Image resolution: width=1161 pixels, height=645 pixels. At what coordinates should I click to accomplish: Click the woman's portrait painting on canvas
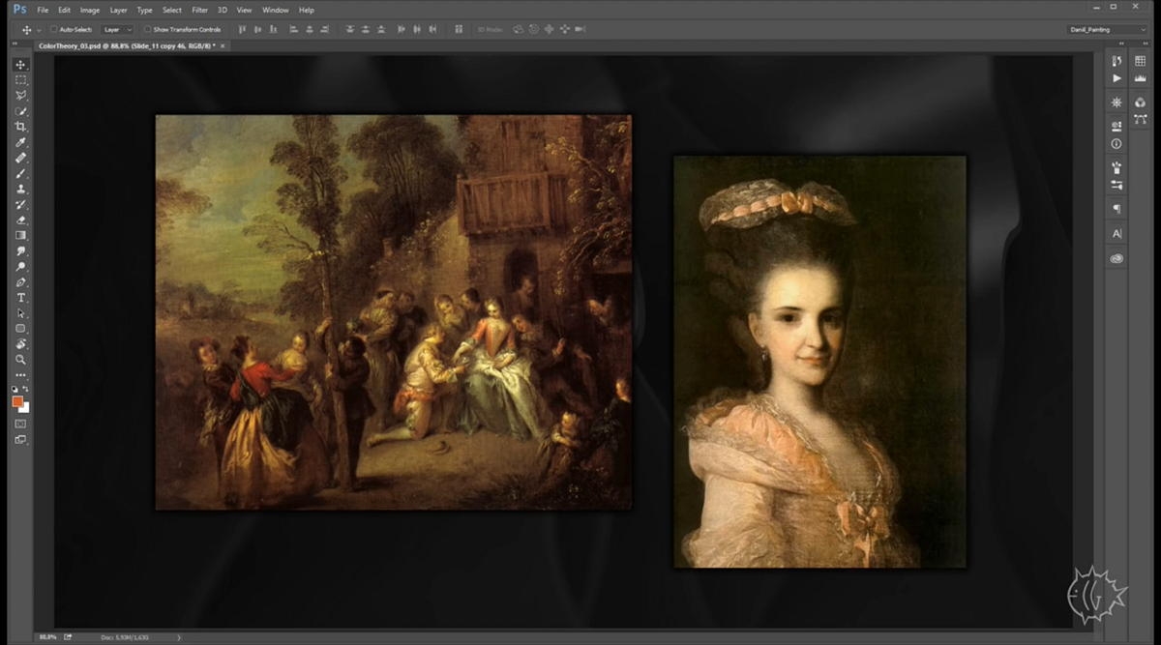click(x=819, y=362)
